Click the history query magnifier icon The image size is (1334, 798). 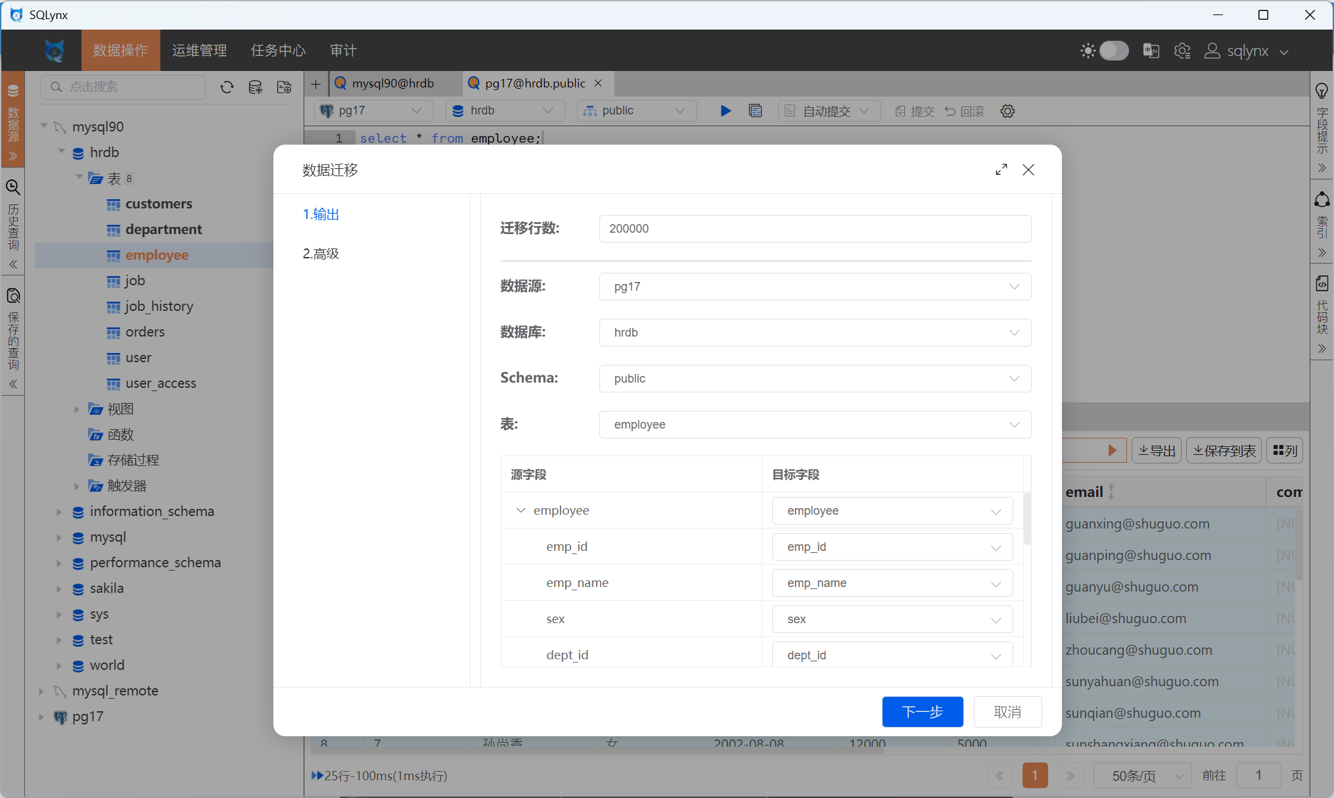pyautogui.click(x=13, y=187)
